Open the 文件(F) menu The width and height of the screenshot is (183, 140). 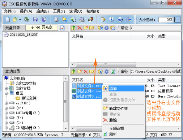click(x=10, y=11)
